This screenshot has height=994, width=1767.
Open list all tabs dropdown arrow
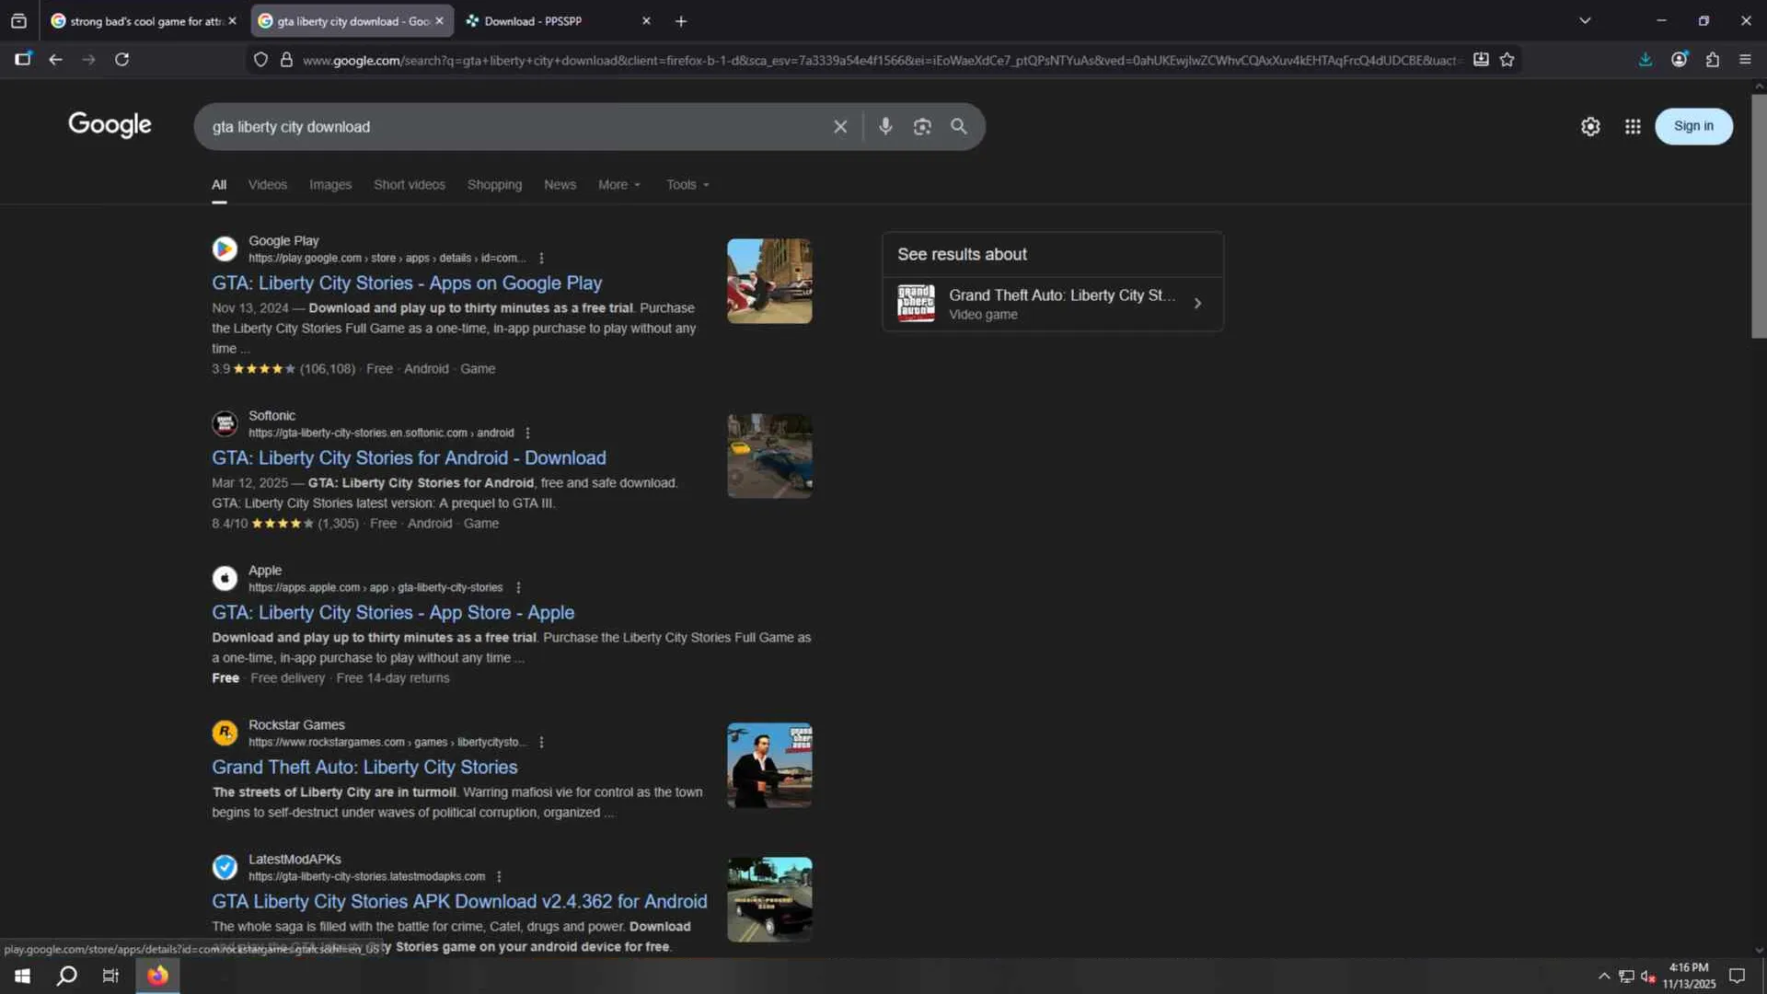1585,20
